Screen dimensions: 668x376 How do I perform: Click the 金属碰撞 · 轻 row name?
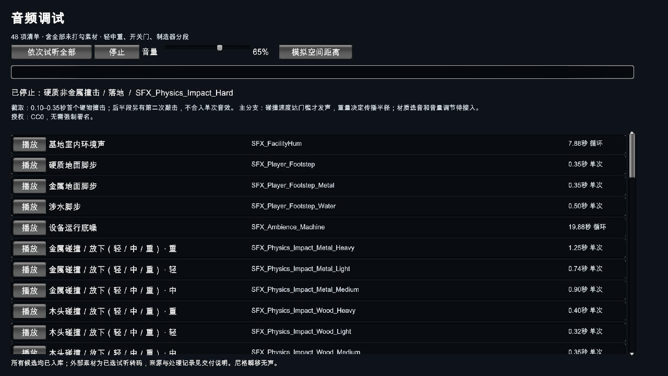(113, 269)
